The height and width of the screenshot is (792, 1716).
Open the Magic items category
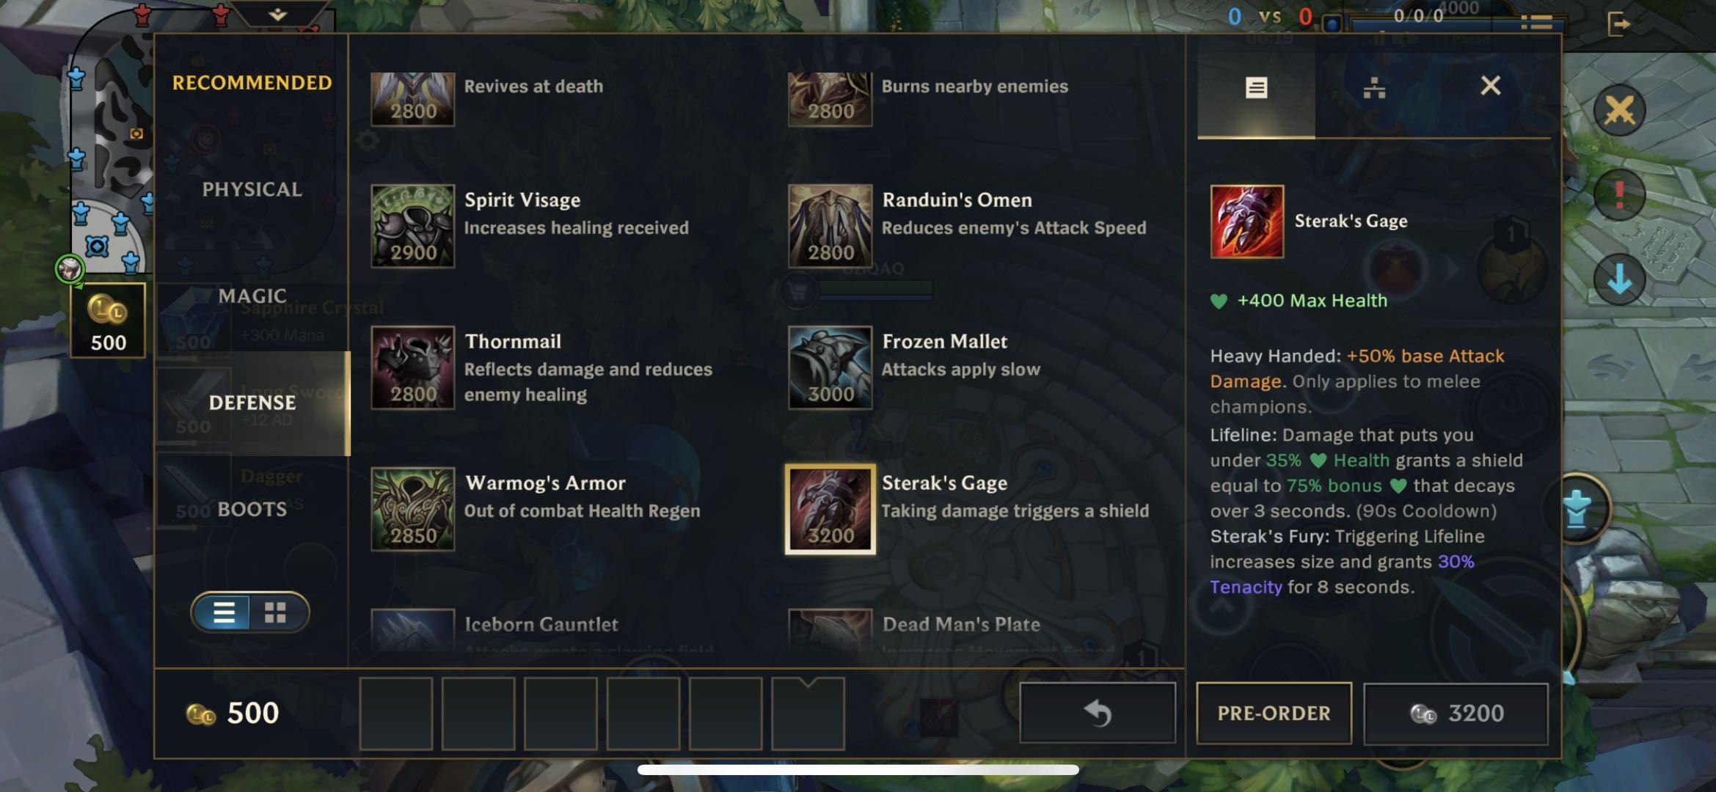(x=252, y=296)
